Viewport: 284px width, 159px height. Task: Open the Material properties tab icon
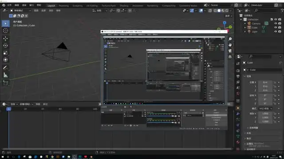click(x=238, y=142)
